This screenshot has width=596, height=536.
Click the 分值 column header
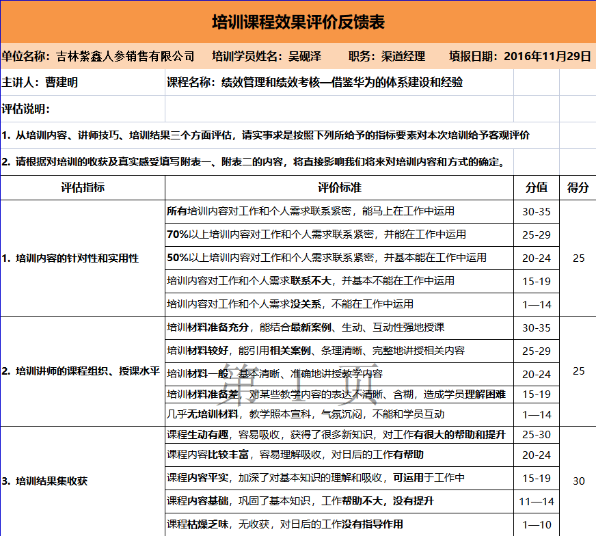pyautogui.click(x=537, y=187)
